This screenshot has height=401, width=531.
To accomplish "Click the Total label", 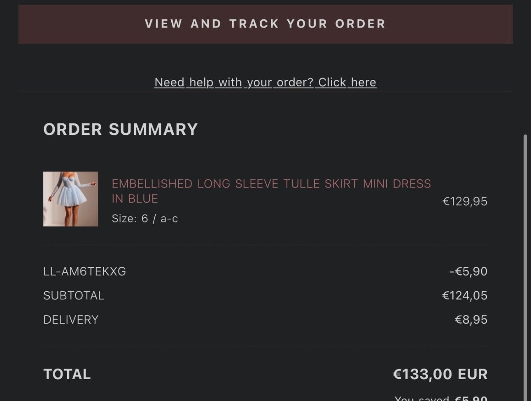I will click(67, 374).
